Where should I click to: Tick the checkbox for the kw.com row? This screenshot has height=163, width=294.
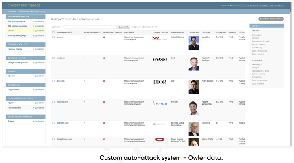(53, 37)
